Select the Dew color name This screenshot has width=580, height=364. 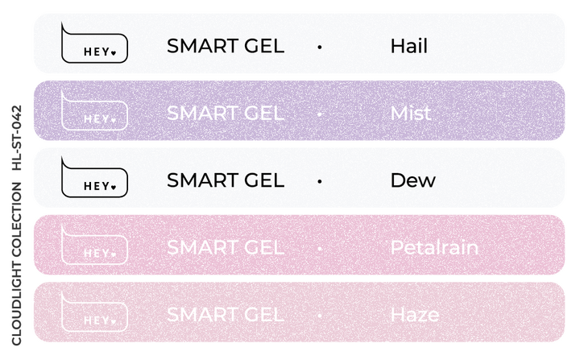(x=413, y=180)
